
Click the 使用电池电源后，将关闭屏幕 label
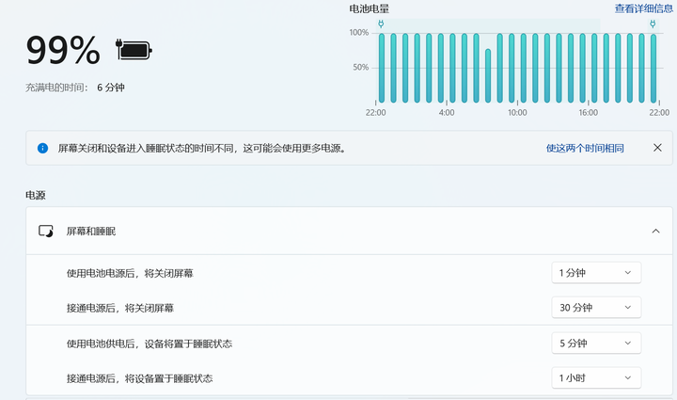coord(130,273)
